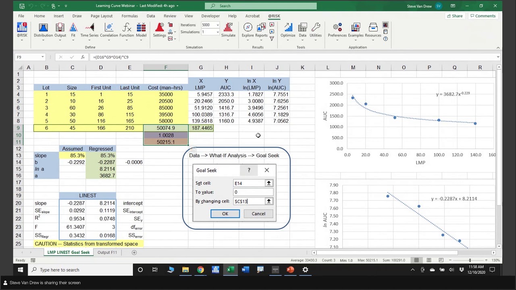
Task: Collapse the ribbon with the chevron
Action: tap(498, 48)
